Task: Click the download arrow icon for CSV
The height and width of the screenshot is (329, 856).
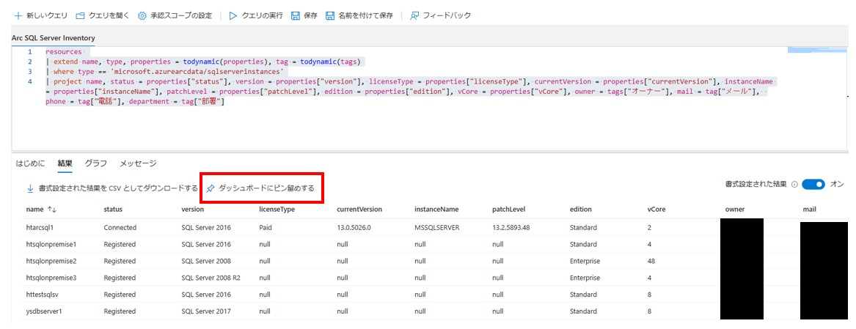Action: 30,188
